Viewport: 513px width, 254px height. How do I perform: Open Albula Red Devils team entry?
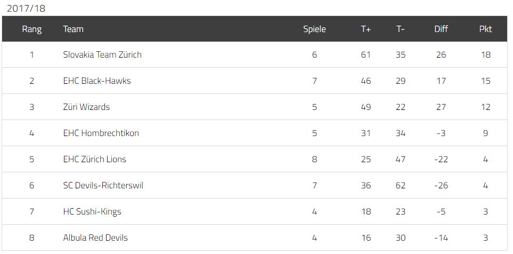coord(95,237)
